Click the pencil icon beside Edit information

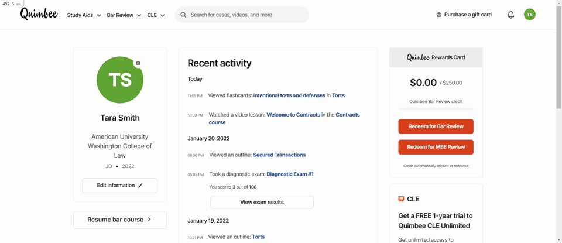click(x=140, y=186)
